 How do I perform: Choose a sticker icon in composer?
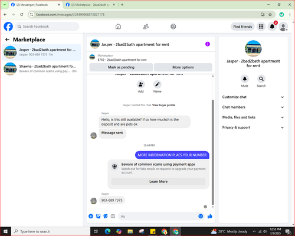tap(106, 217)
